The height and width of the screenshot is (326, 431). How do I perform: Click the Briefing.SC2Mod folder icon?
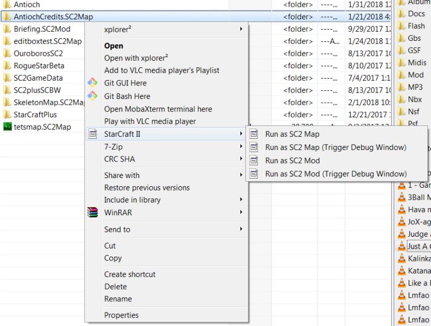click(x=7, y=29)
